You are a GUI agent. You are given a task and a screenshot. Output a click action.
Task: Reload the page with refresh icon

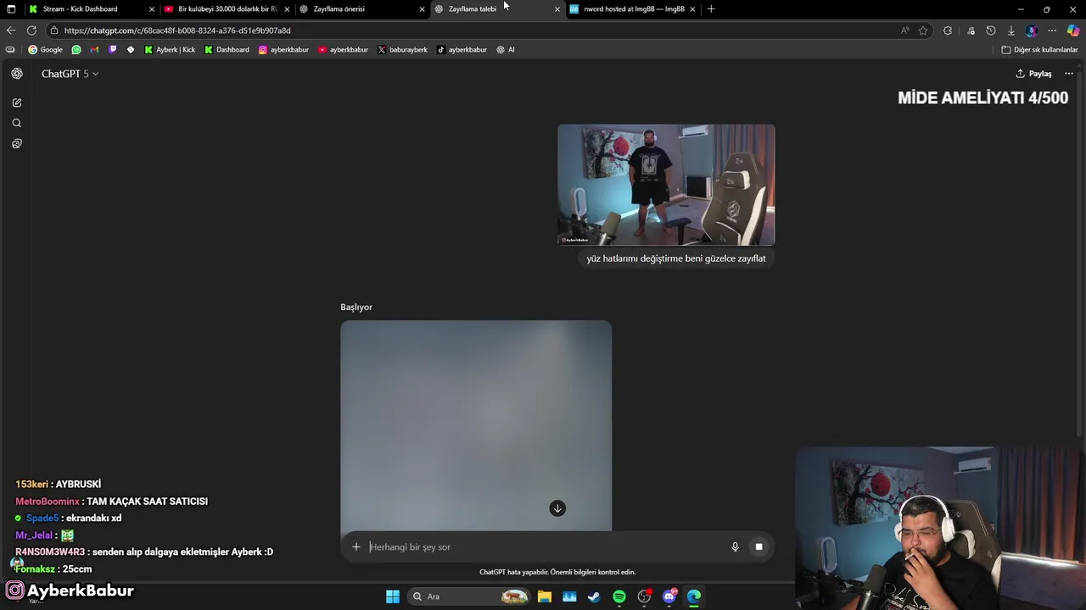(31, 30)
